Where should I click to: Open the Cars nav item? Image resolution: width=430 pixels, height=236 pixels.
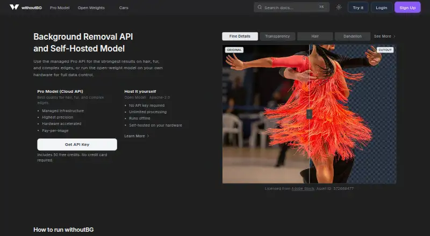(124, 8)
